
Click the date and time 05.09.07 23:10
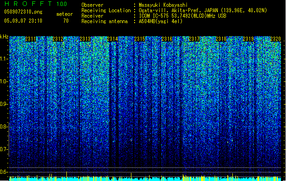click(23, 21)
